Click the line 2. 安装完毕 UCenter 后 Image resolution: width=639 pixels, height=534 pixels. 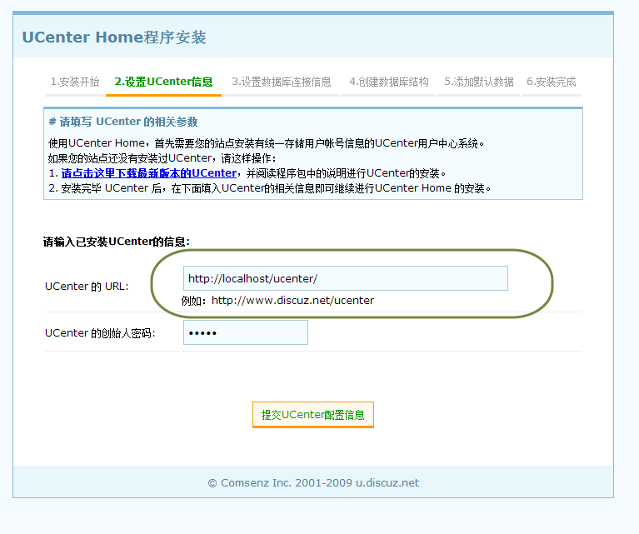[270, 188]
